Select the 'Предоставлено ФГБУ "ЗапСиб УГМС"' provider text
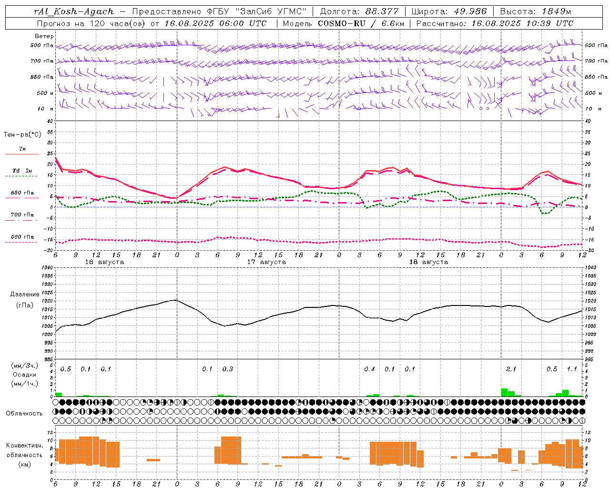The width and height of the screenshot is (610, 488). [219, 11]
